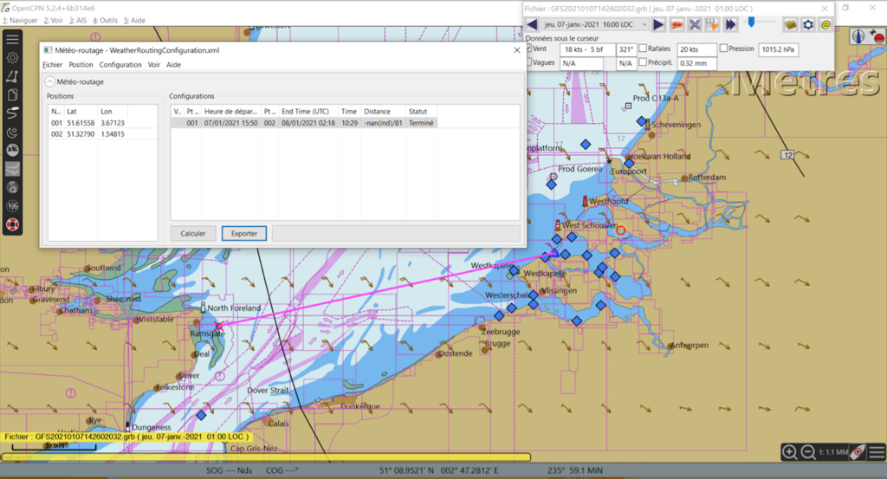Screen dimensions: 887x479
Task: Click the Exporter button
Action: pyautogui.click(x=243, y=233)
